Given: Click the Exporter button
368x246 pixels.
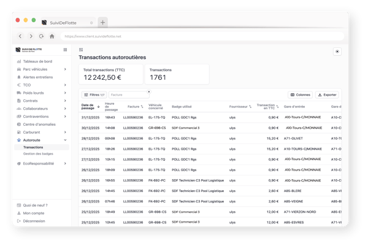Looking at the screenshot, I should [x=327, y=95].
